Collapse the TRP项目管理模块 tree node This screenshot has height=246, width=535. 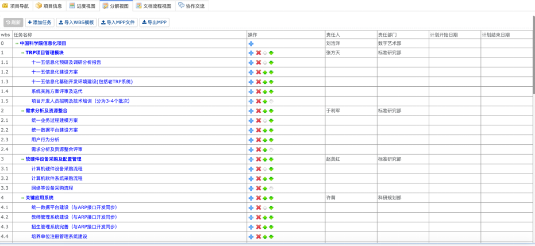click(x=23, y=53)
